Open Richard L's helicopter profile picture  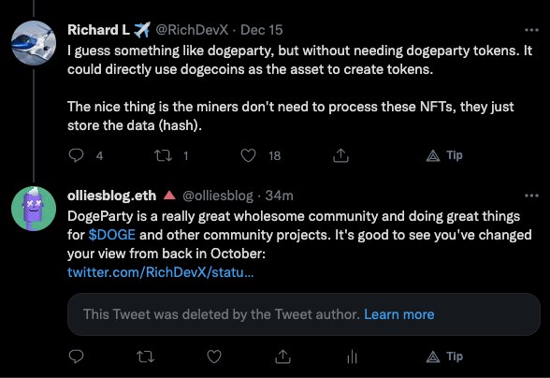click(x=34, y=43)
